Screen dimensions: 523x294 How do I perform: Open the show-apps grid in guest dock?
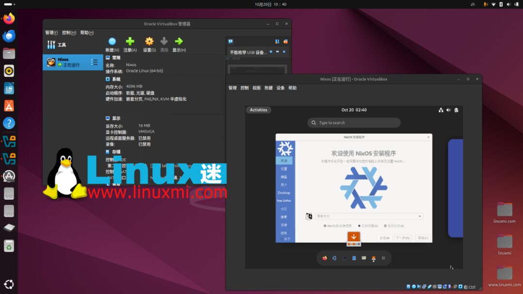click(384, 258)
